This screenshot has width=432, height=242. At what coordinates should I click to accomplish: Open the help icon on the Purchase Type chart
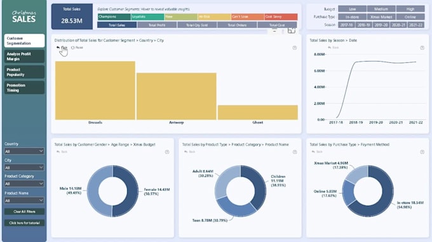[422, 152]
